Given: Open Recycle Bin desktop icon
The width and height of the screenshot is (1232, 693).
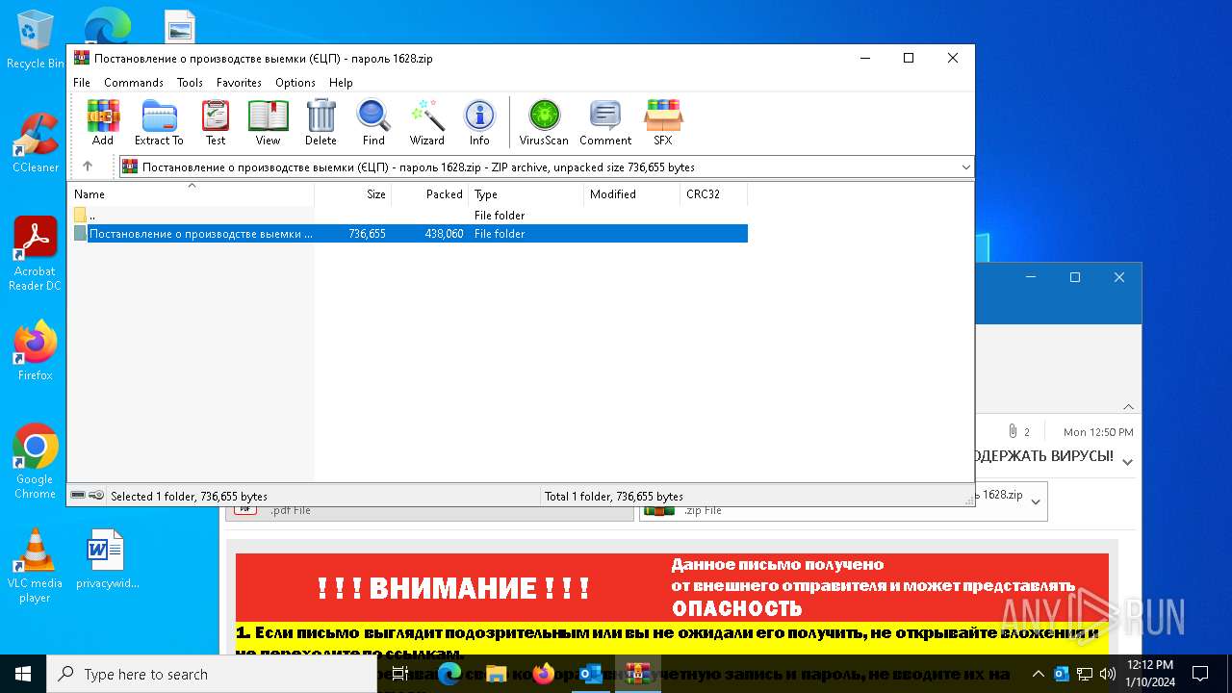Looking at the screenshot, I should (x=36, y=40).
